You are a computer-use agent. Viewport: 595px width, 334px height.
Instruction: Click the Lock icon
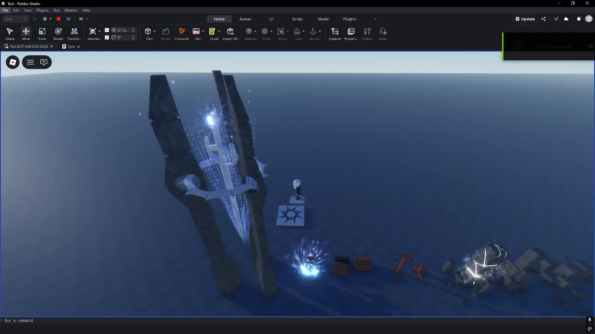pos(297,31)
